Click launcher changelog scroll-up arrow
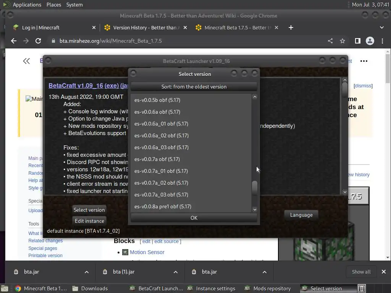391x293 pixels. coord(345,80)
